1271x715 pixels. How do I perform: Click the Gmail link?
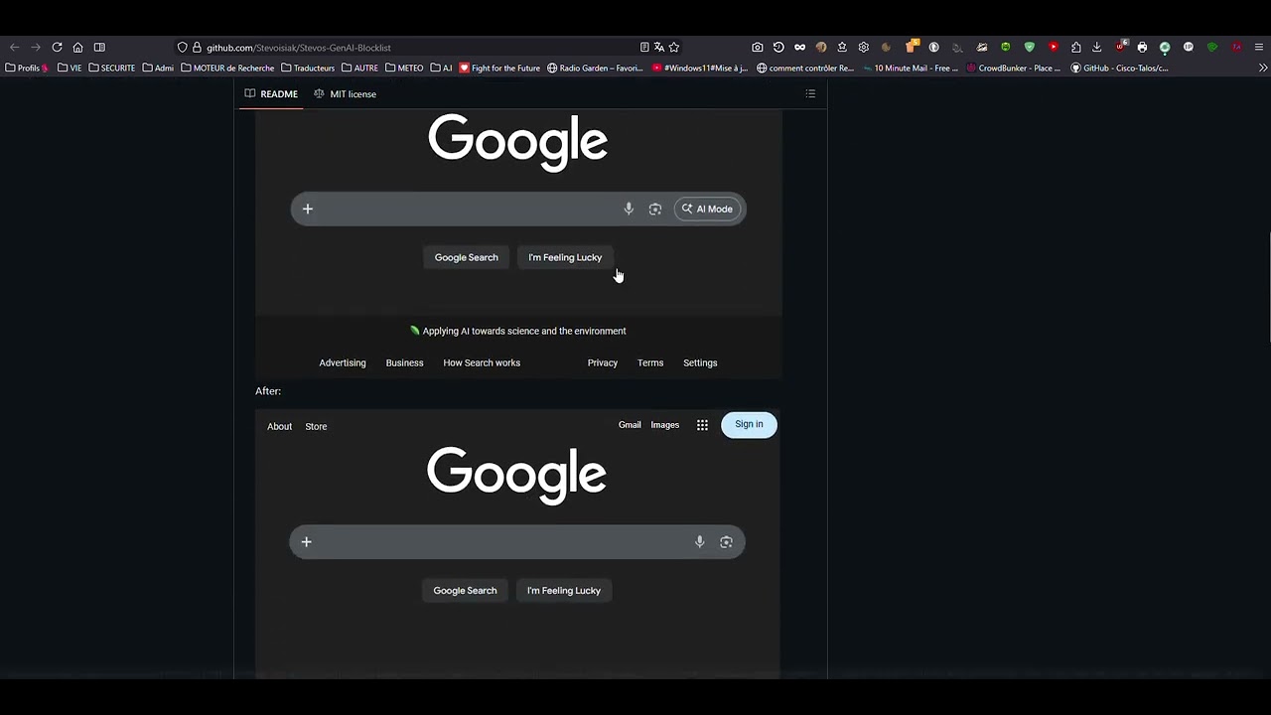(630, 425)
